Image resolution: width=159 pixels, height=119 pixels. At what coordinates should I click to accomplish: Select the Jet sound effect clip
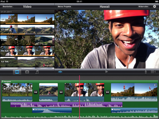(52, 110)
